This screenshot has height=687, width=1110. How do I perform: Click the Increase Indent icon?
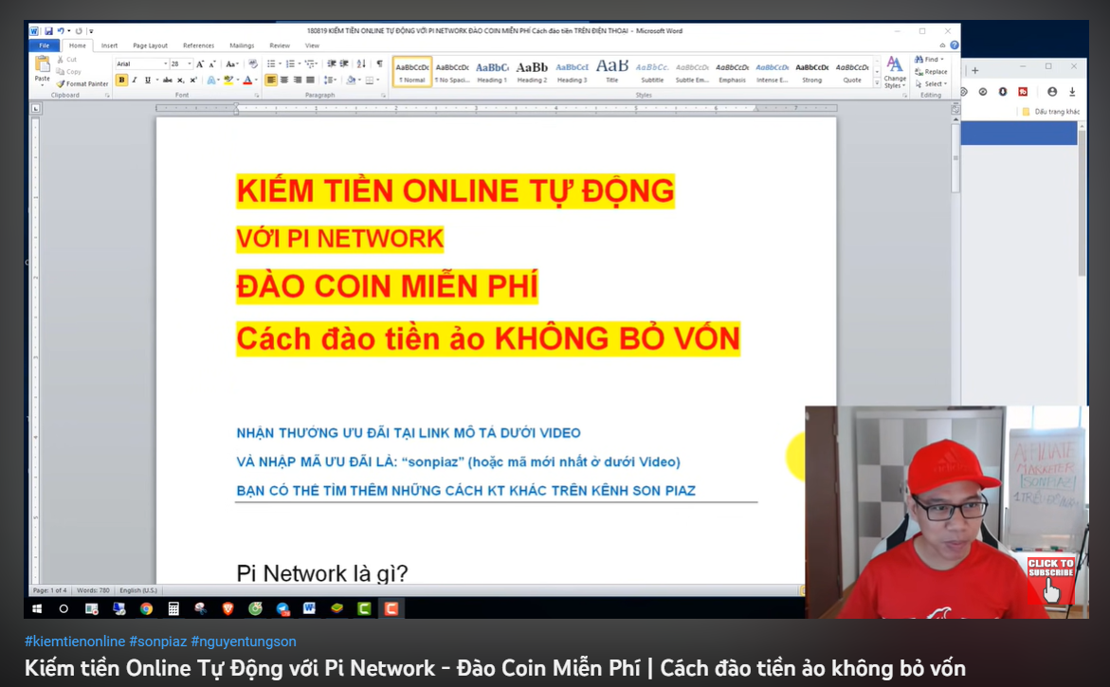[x=344, y=63]
